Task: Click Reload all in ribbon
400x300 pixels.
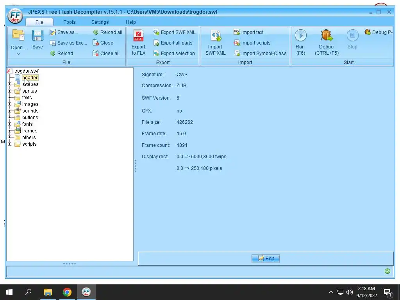Action: click(108, 32)
